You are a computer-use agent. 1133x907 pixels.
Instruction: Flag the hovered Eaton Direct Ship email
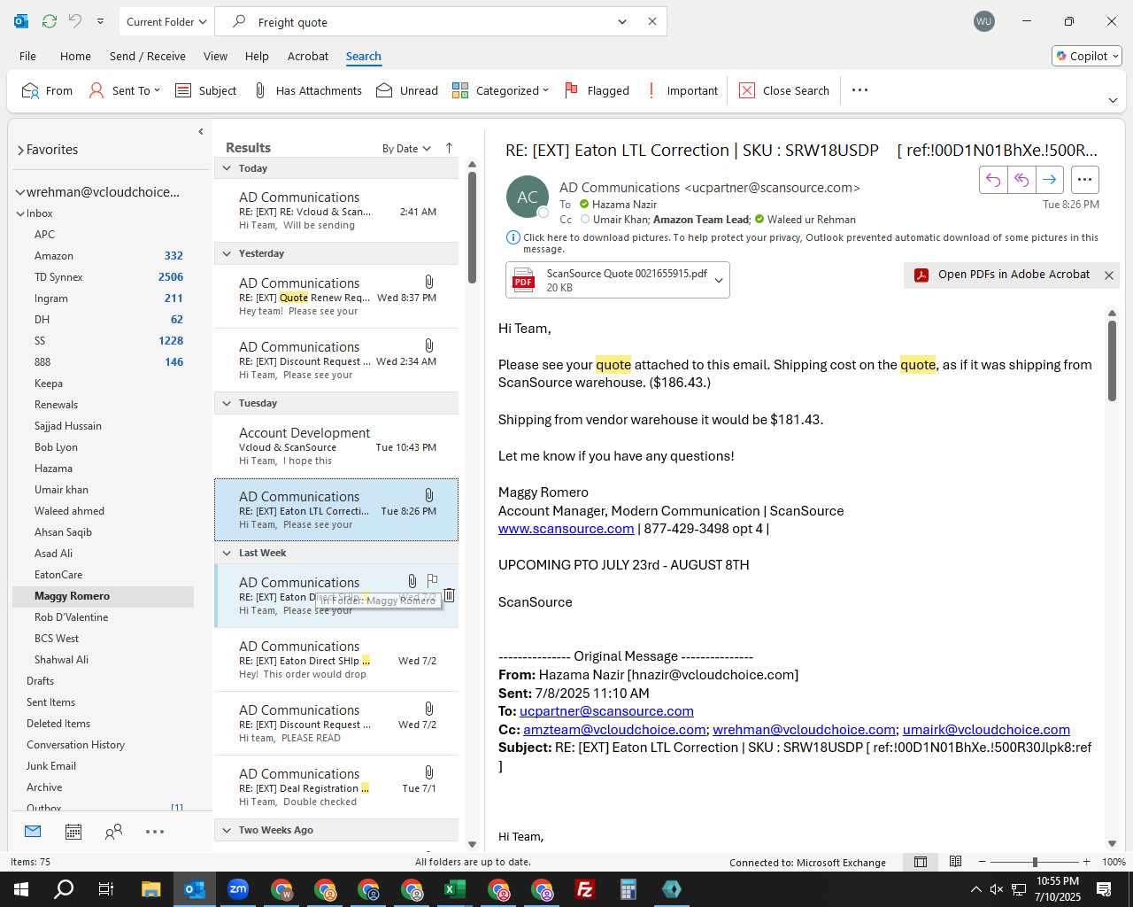432,581
